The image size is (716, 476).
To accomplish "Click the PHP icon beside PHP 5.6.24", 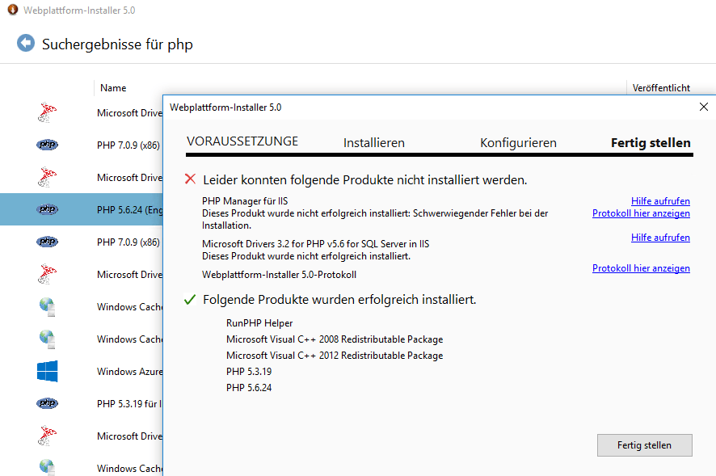I will pos(47,209).
